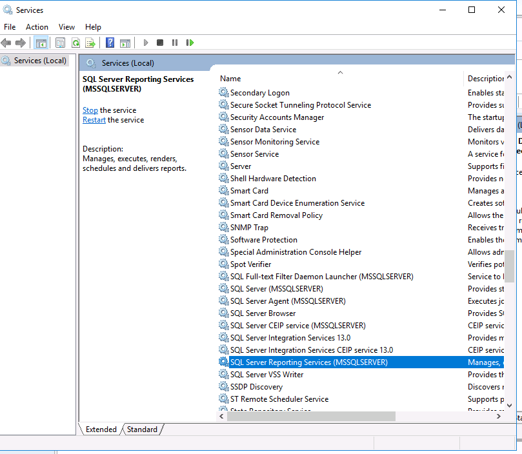
Task: Sort services by the Name column header
Action: 230,79
